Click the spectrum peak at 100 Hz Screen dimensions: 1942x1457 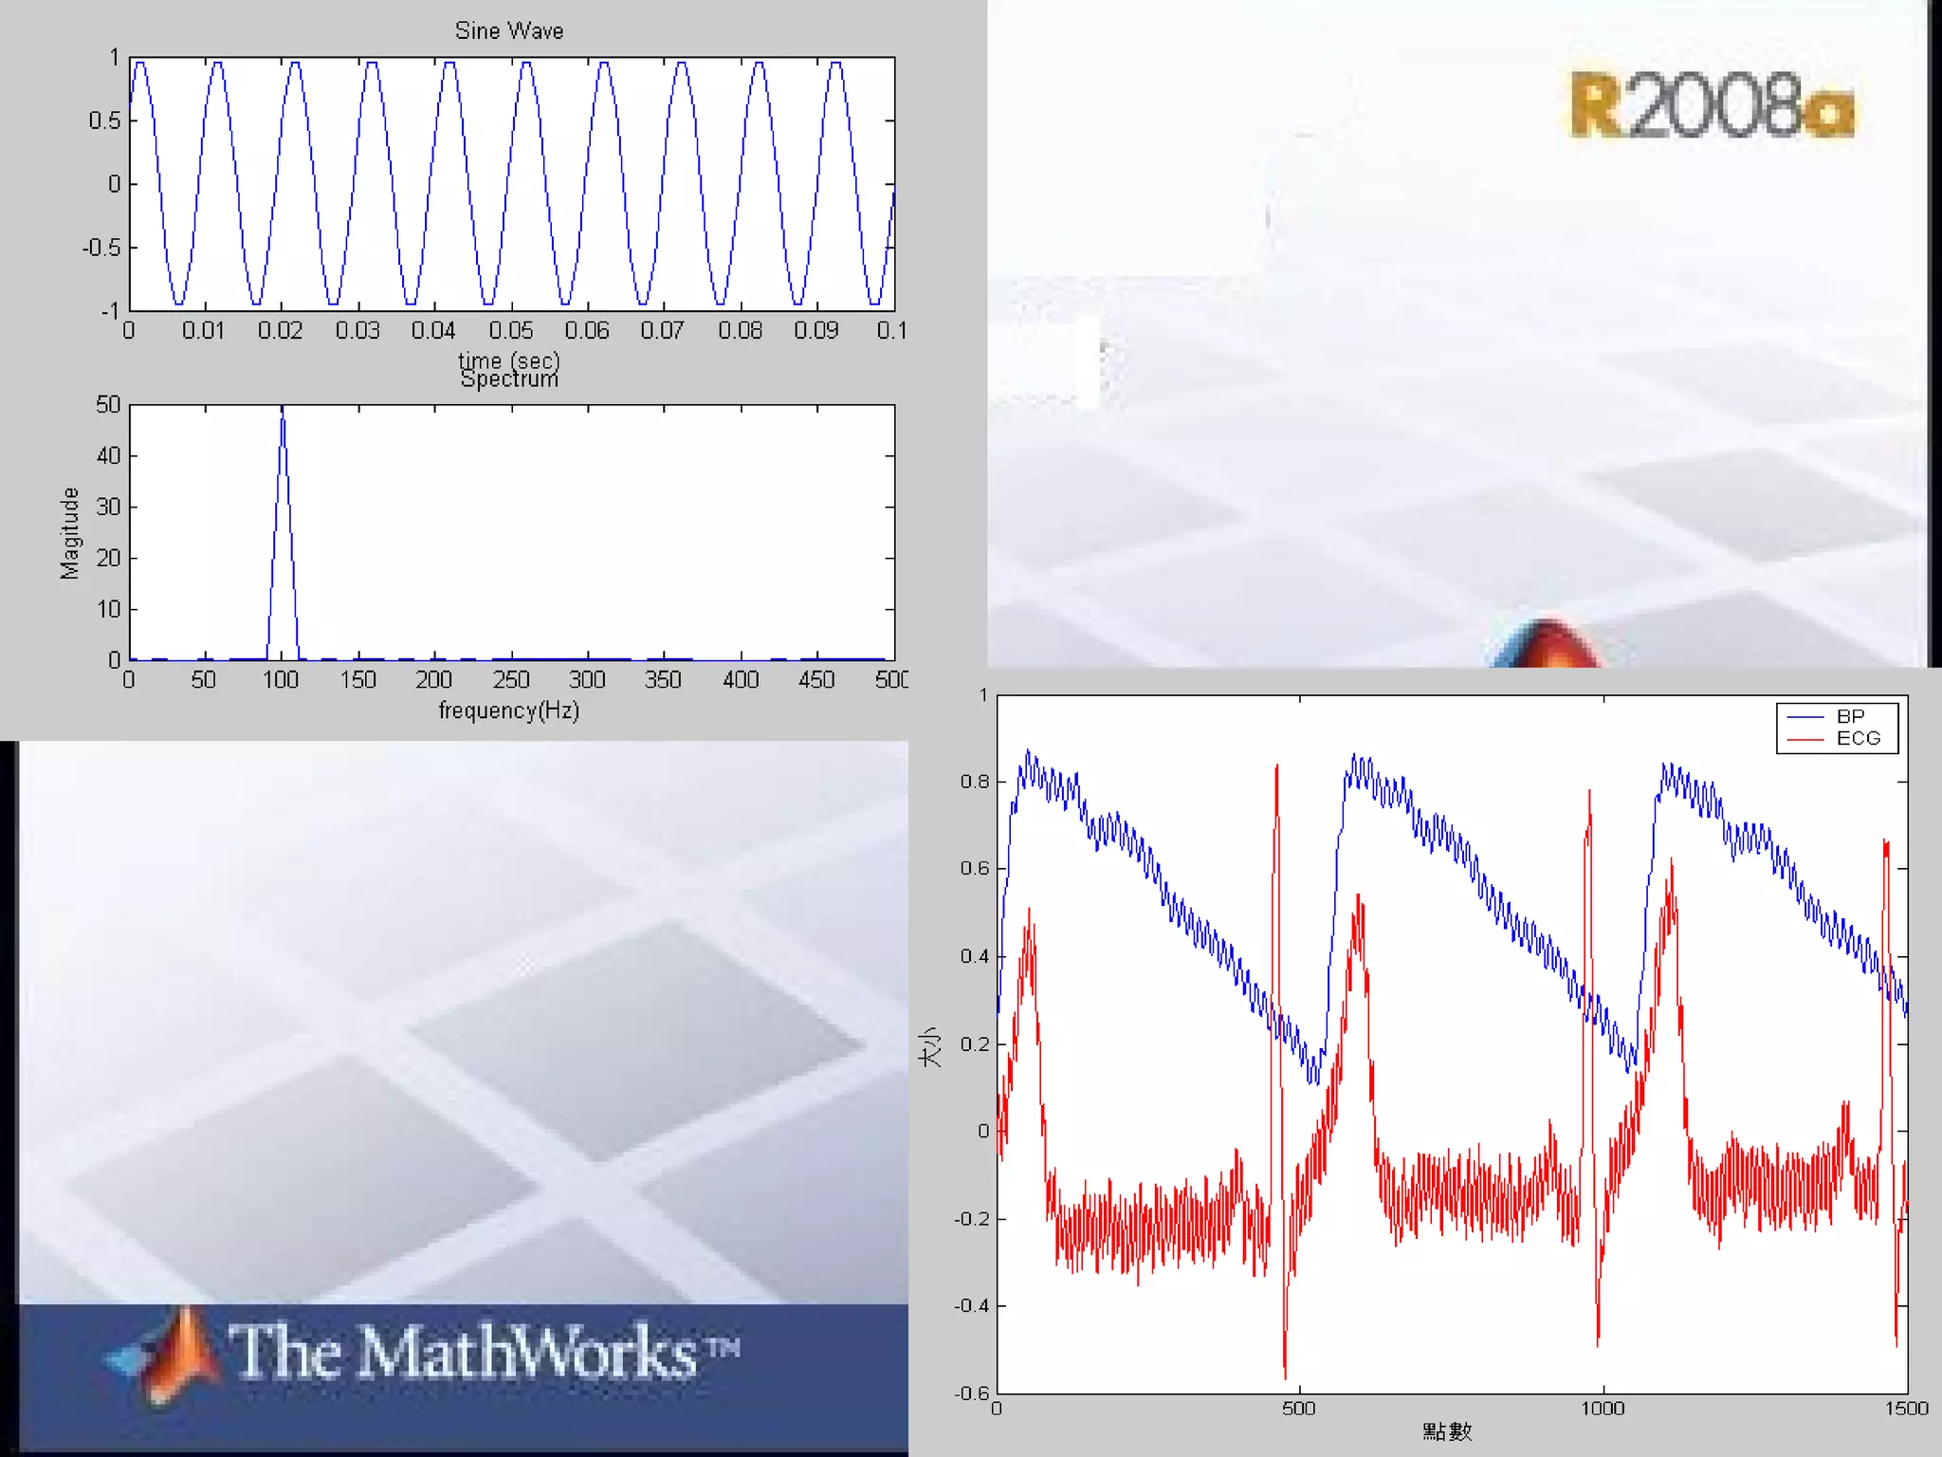tap(283, 417)
